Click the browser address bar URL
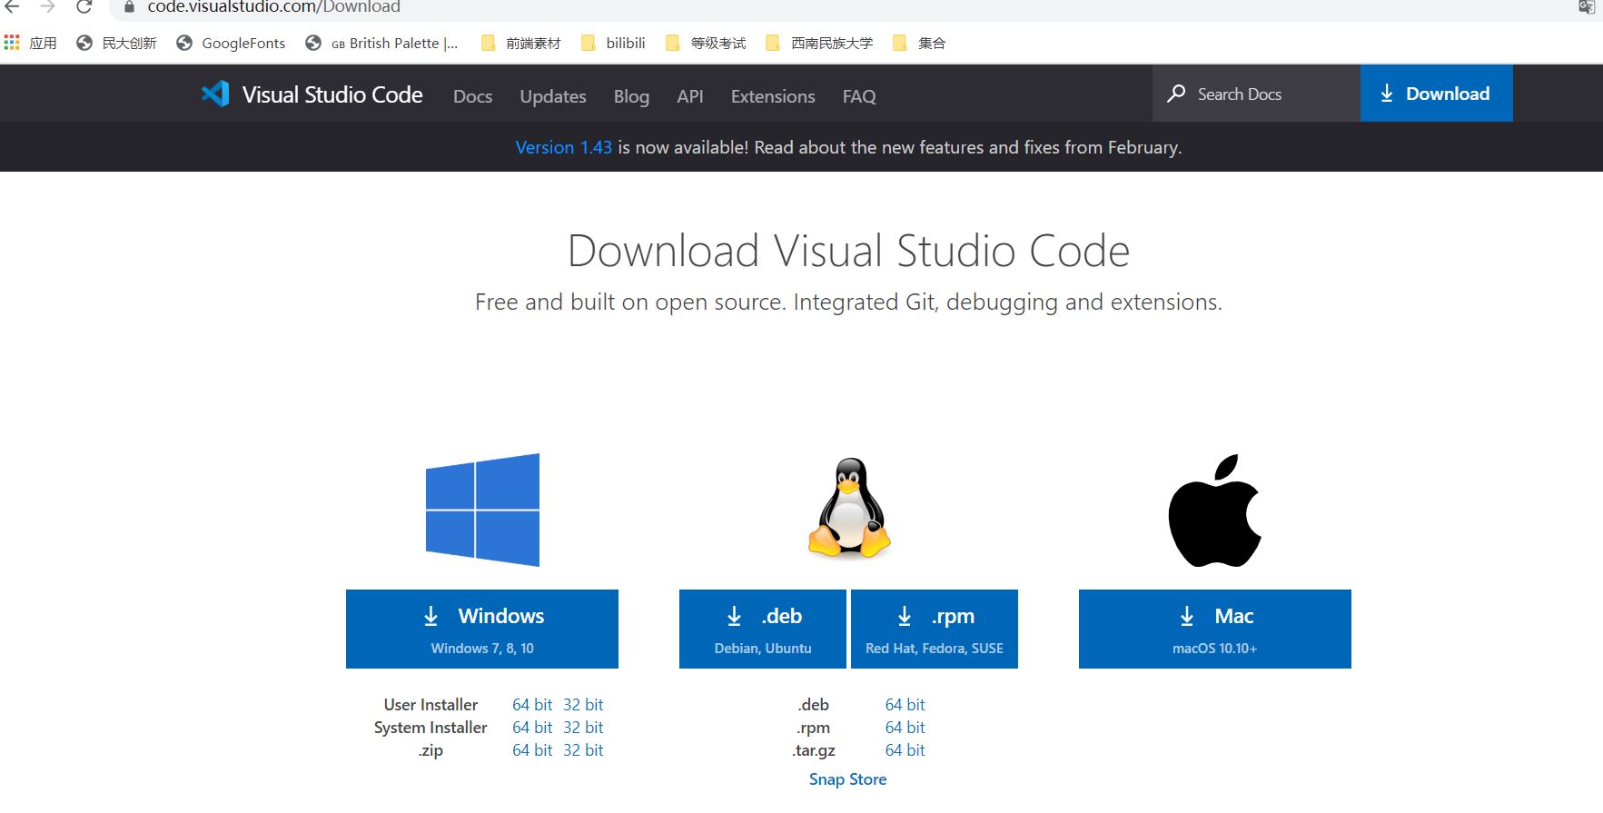 [x=273, y=7]
